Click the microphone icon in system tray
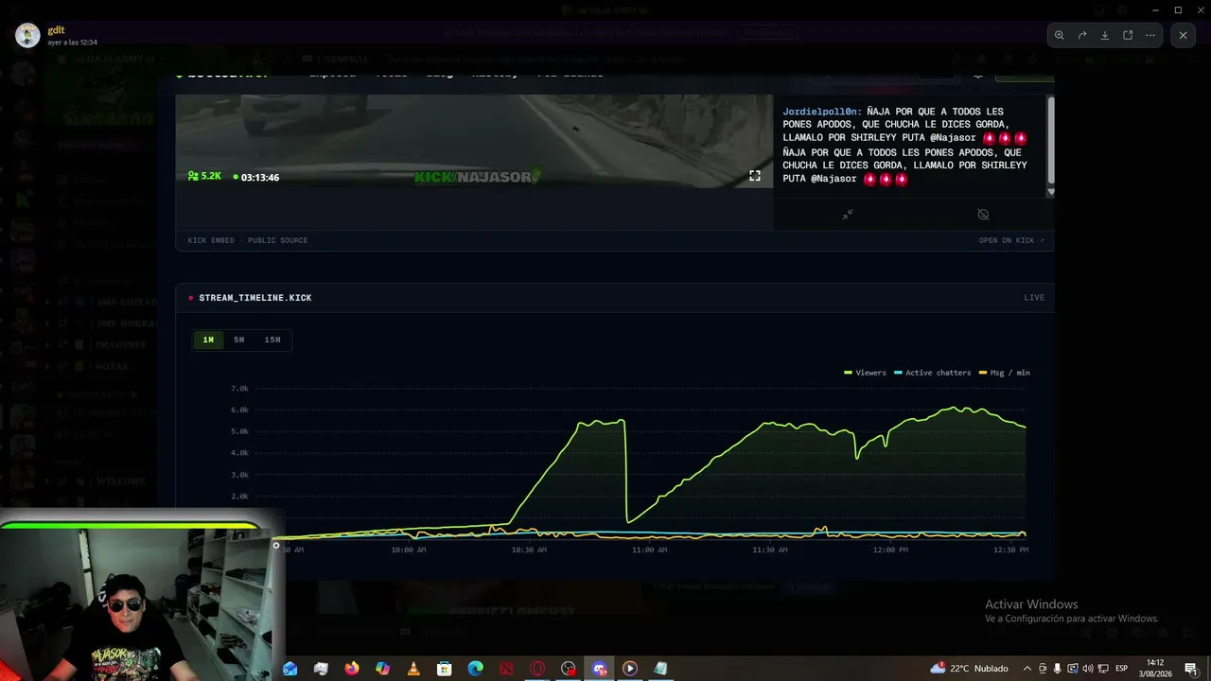This screenshot has height=681, width=1211. tap(1057, 669)
